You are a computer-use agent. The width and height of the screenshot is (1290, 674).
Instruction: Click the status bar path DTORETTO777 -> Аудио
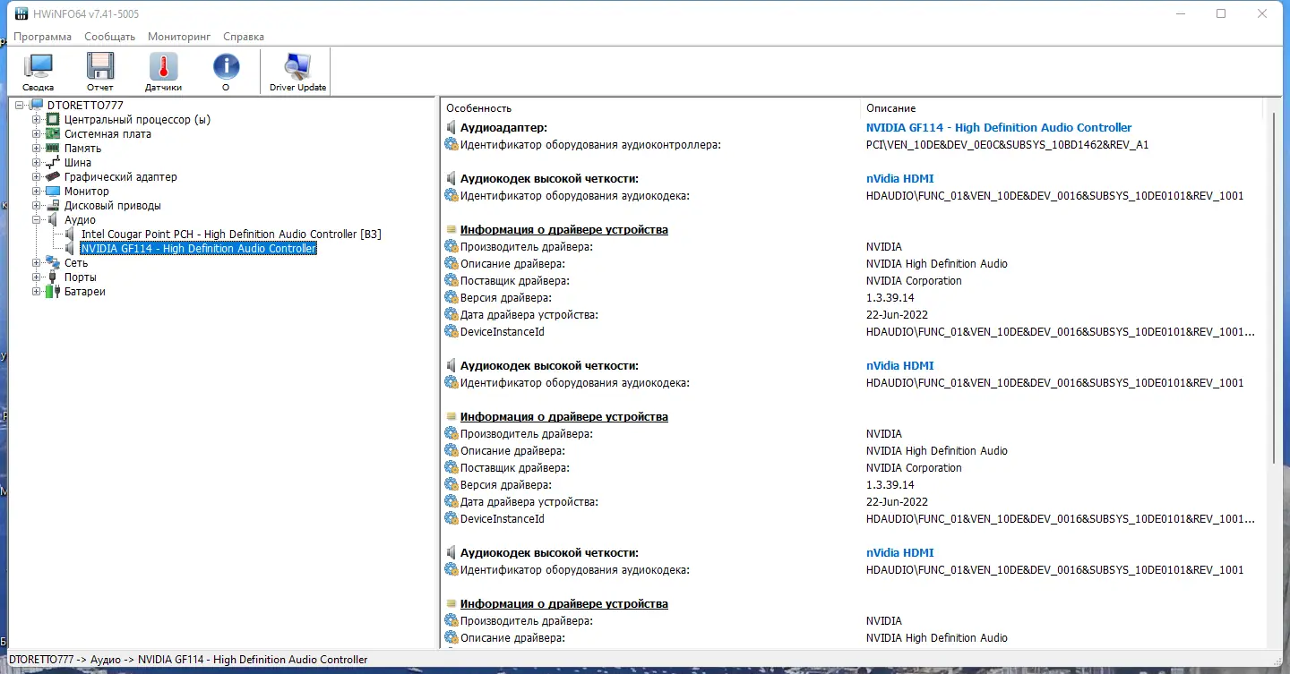click(x=186, y=660)
